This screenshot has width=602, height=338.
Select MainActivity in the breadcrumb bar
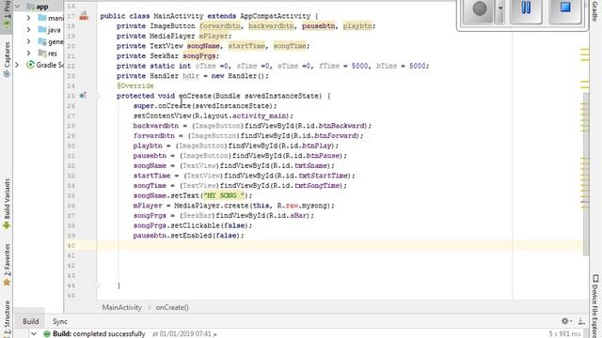121,307
